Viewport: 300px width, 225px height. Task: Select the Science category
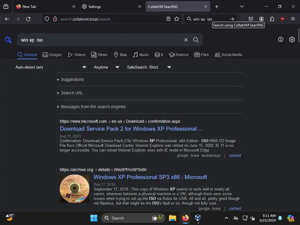coord(178,55)
